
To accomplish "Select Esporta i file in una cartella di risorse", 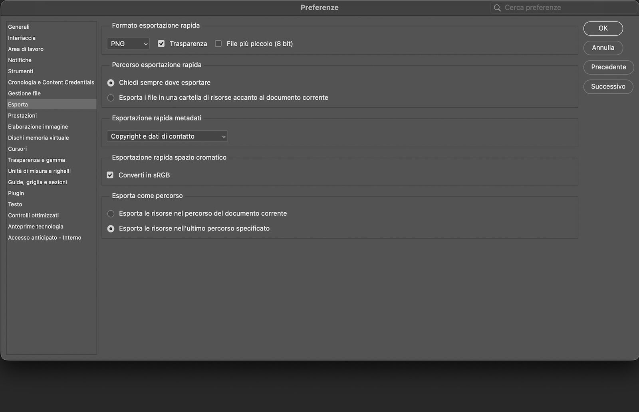I will [x=111, y=97].
